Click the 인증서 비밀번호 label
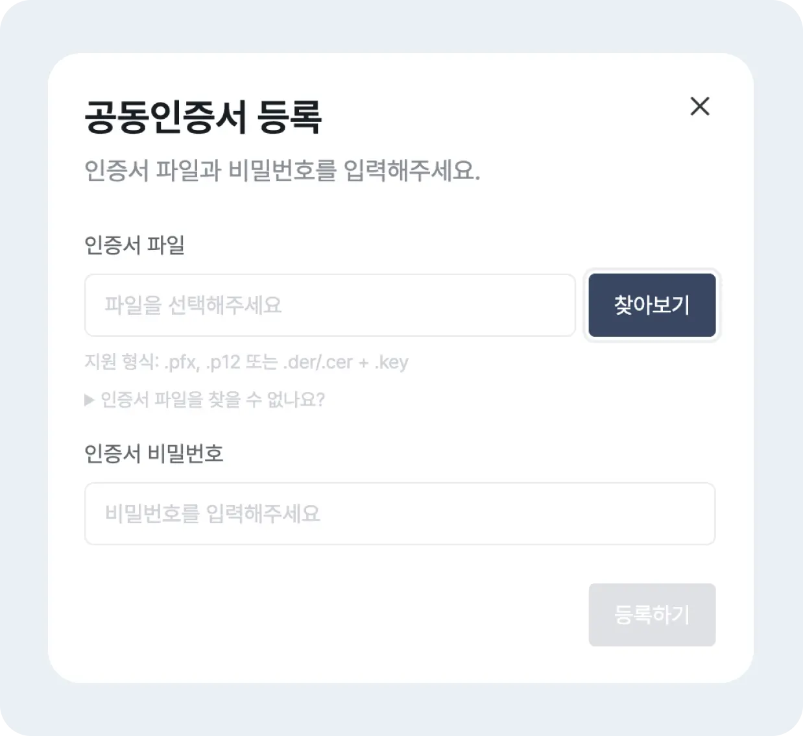Viewport: 803px width, 736px height. [154, 454]
